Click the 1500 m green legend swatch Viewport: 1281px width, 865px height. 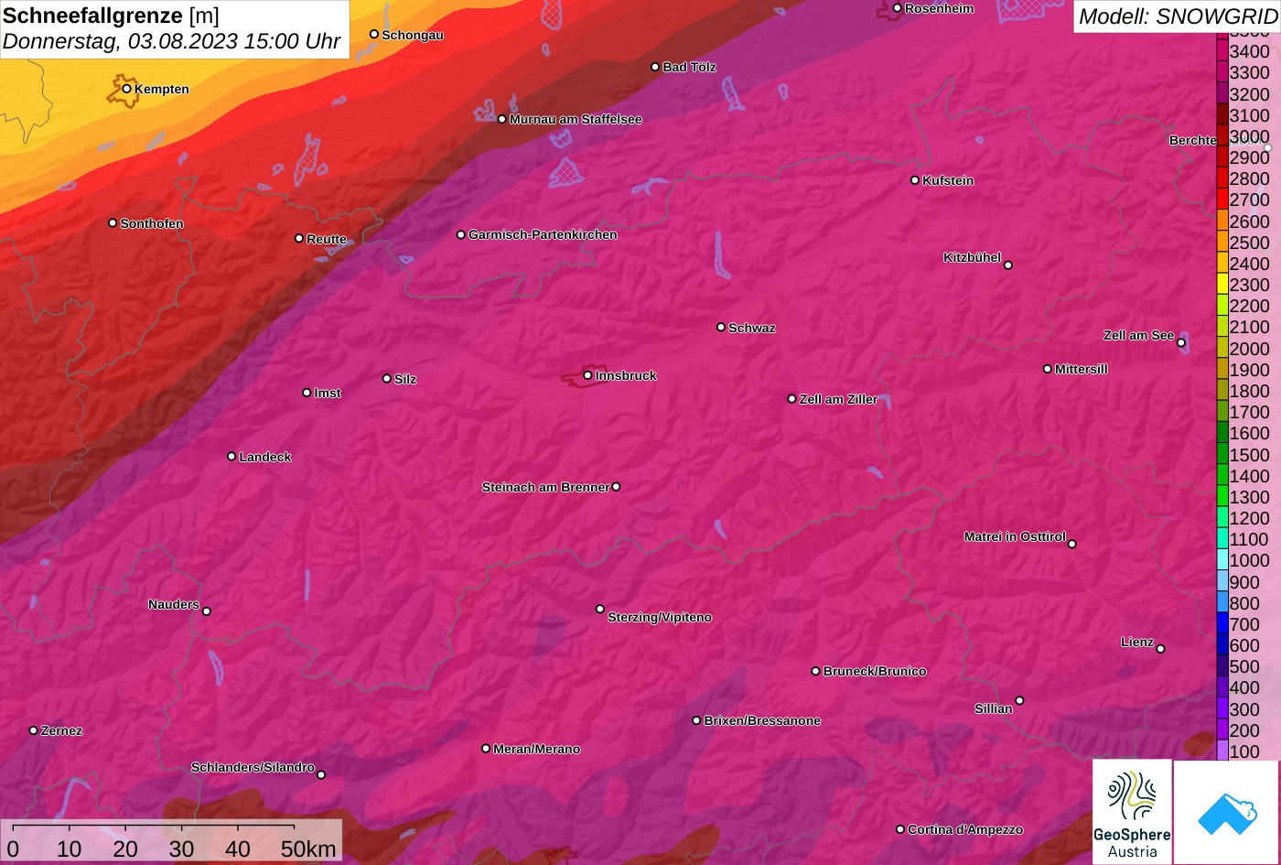point(1222,454)
